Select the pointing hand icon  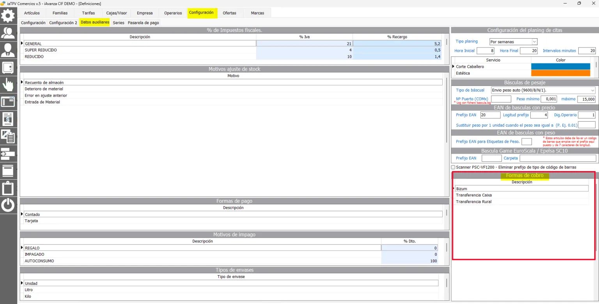[8, 84]
